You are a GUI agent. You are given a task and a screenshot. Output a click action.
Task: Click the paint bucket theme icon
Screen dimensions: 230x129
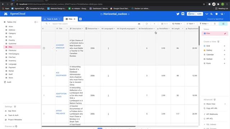point(212,14)
